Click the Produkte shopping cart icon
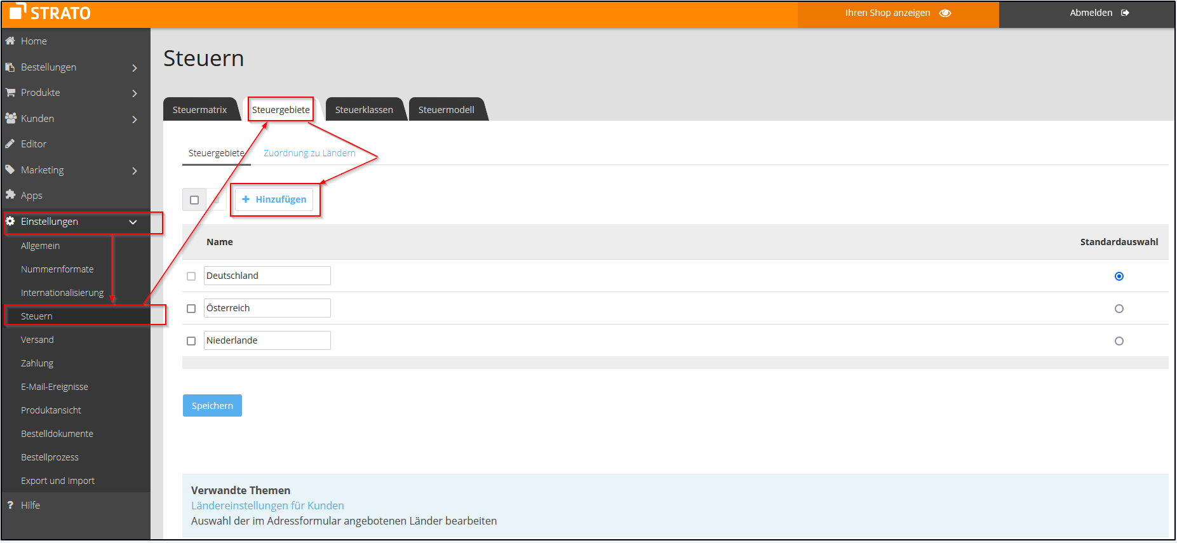 coord(10,93)
